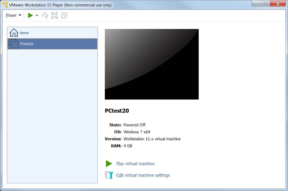Select PCtest20 virtual machine in library

52,44
